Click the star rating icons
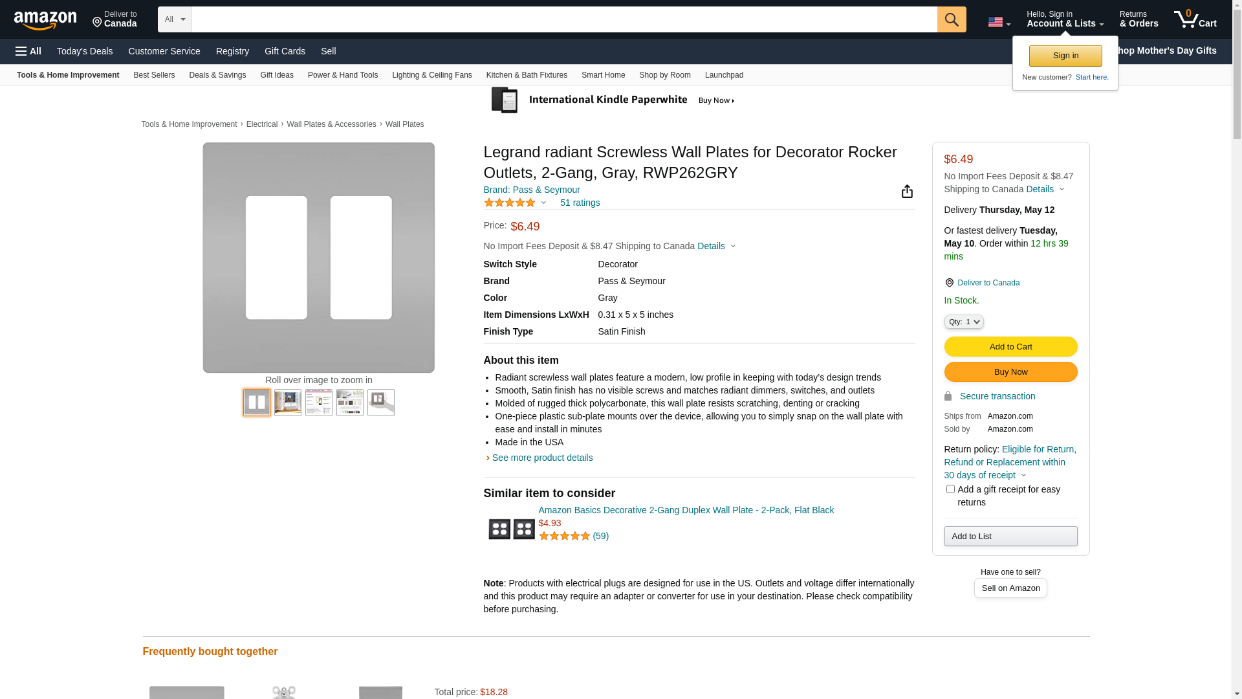Screen dimensions: 1242x699 [509, 203]
